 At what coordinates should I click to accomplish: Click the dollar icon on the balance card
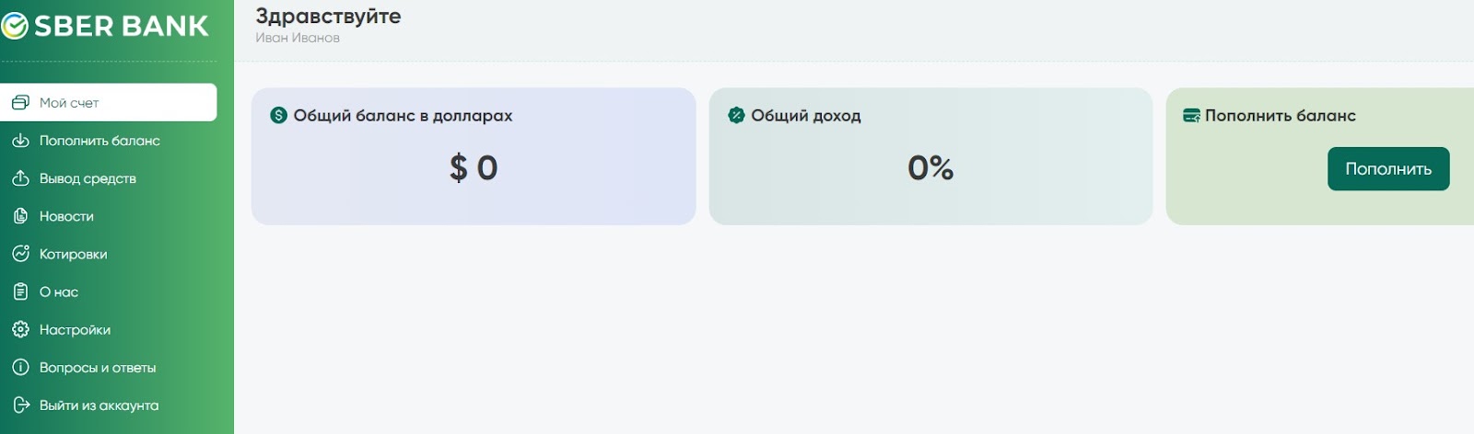pyautogui.click(x=278, y=115)
